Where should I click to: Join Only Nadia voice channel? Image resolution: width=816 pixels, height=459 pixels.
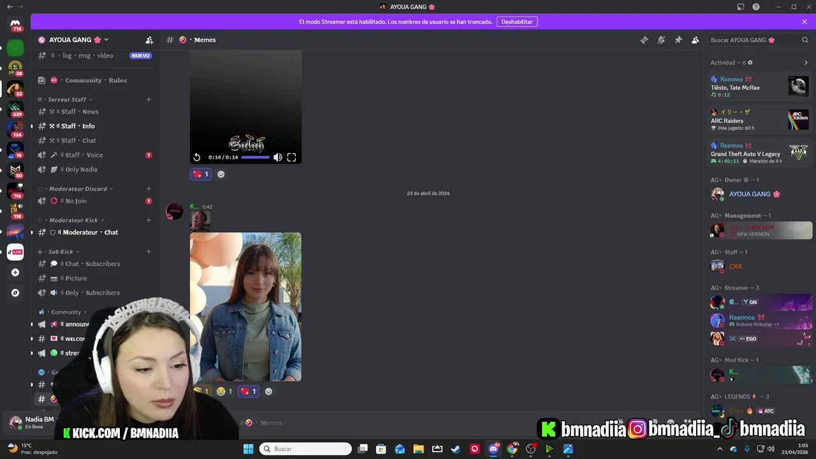(94, 170)
